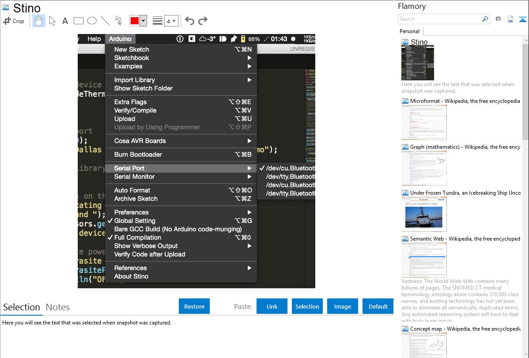Viewport: 529px width, 358px height.
Task: Open the color picker dropdown arrow
Action: coord(144,21)
